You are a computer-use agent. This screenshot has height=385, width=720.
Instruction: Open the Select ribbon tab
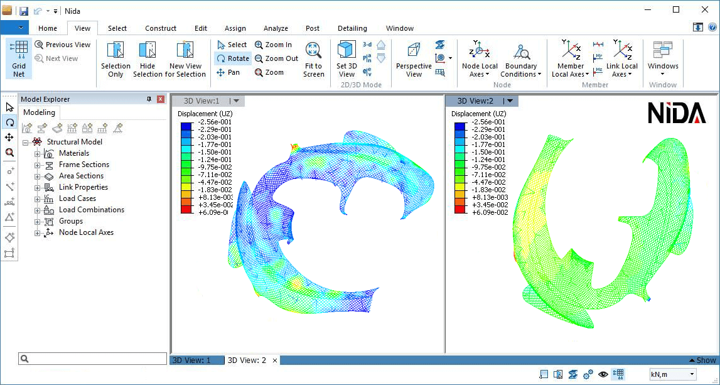pos(117,28)
